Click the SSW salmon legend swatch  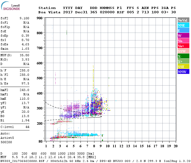click(183, 51)
